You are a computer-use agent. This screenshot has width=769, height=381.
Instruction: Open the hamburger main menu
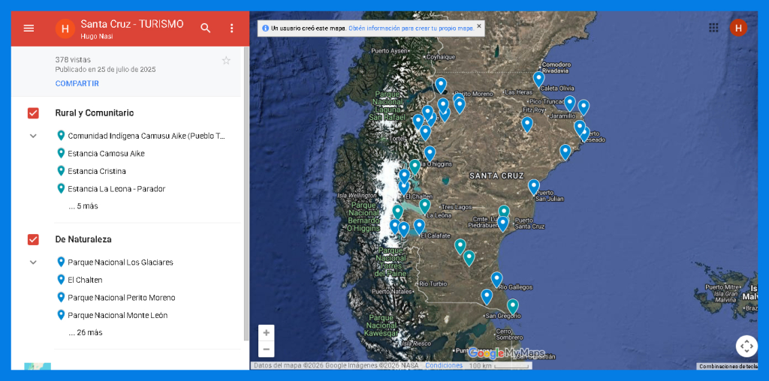(x=29, y=28)
